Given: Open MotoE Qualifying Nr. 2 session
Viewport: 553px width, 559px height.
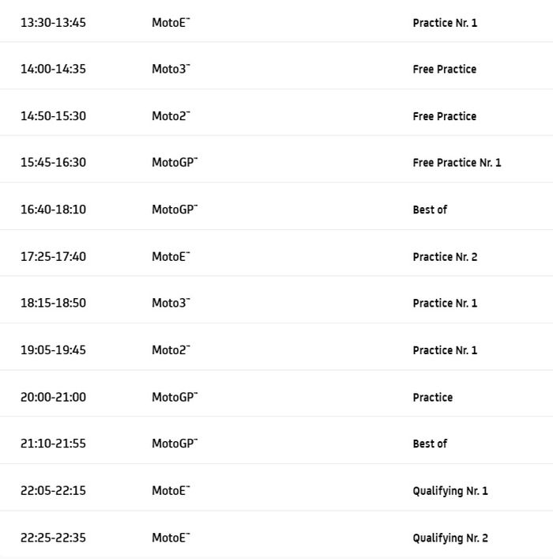Looking at the screenshot, I should point(450,538).
